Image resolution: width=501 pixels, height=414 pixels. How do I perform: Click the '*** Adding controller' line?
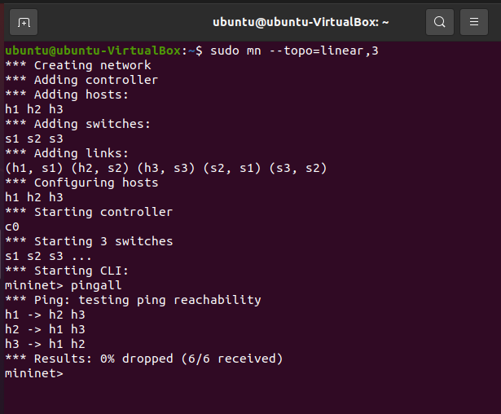81,80
